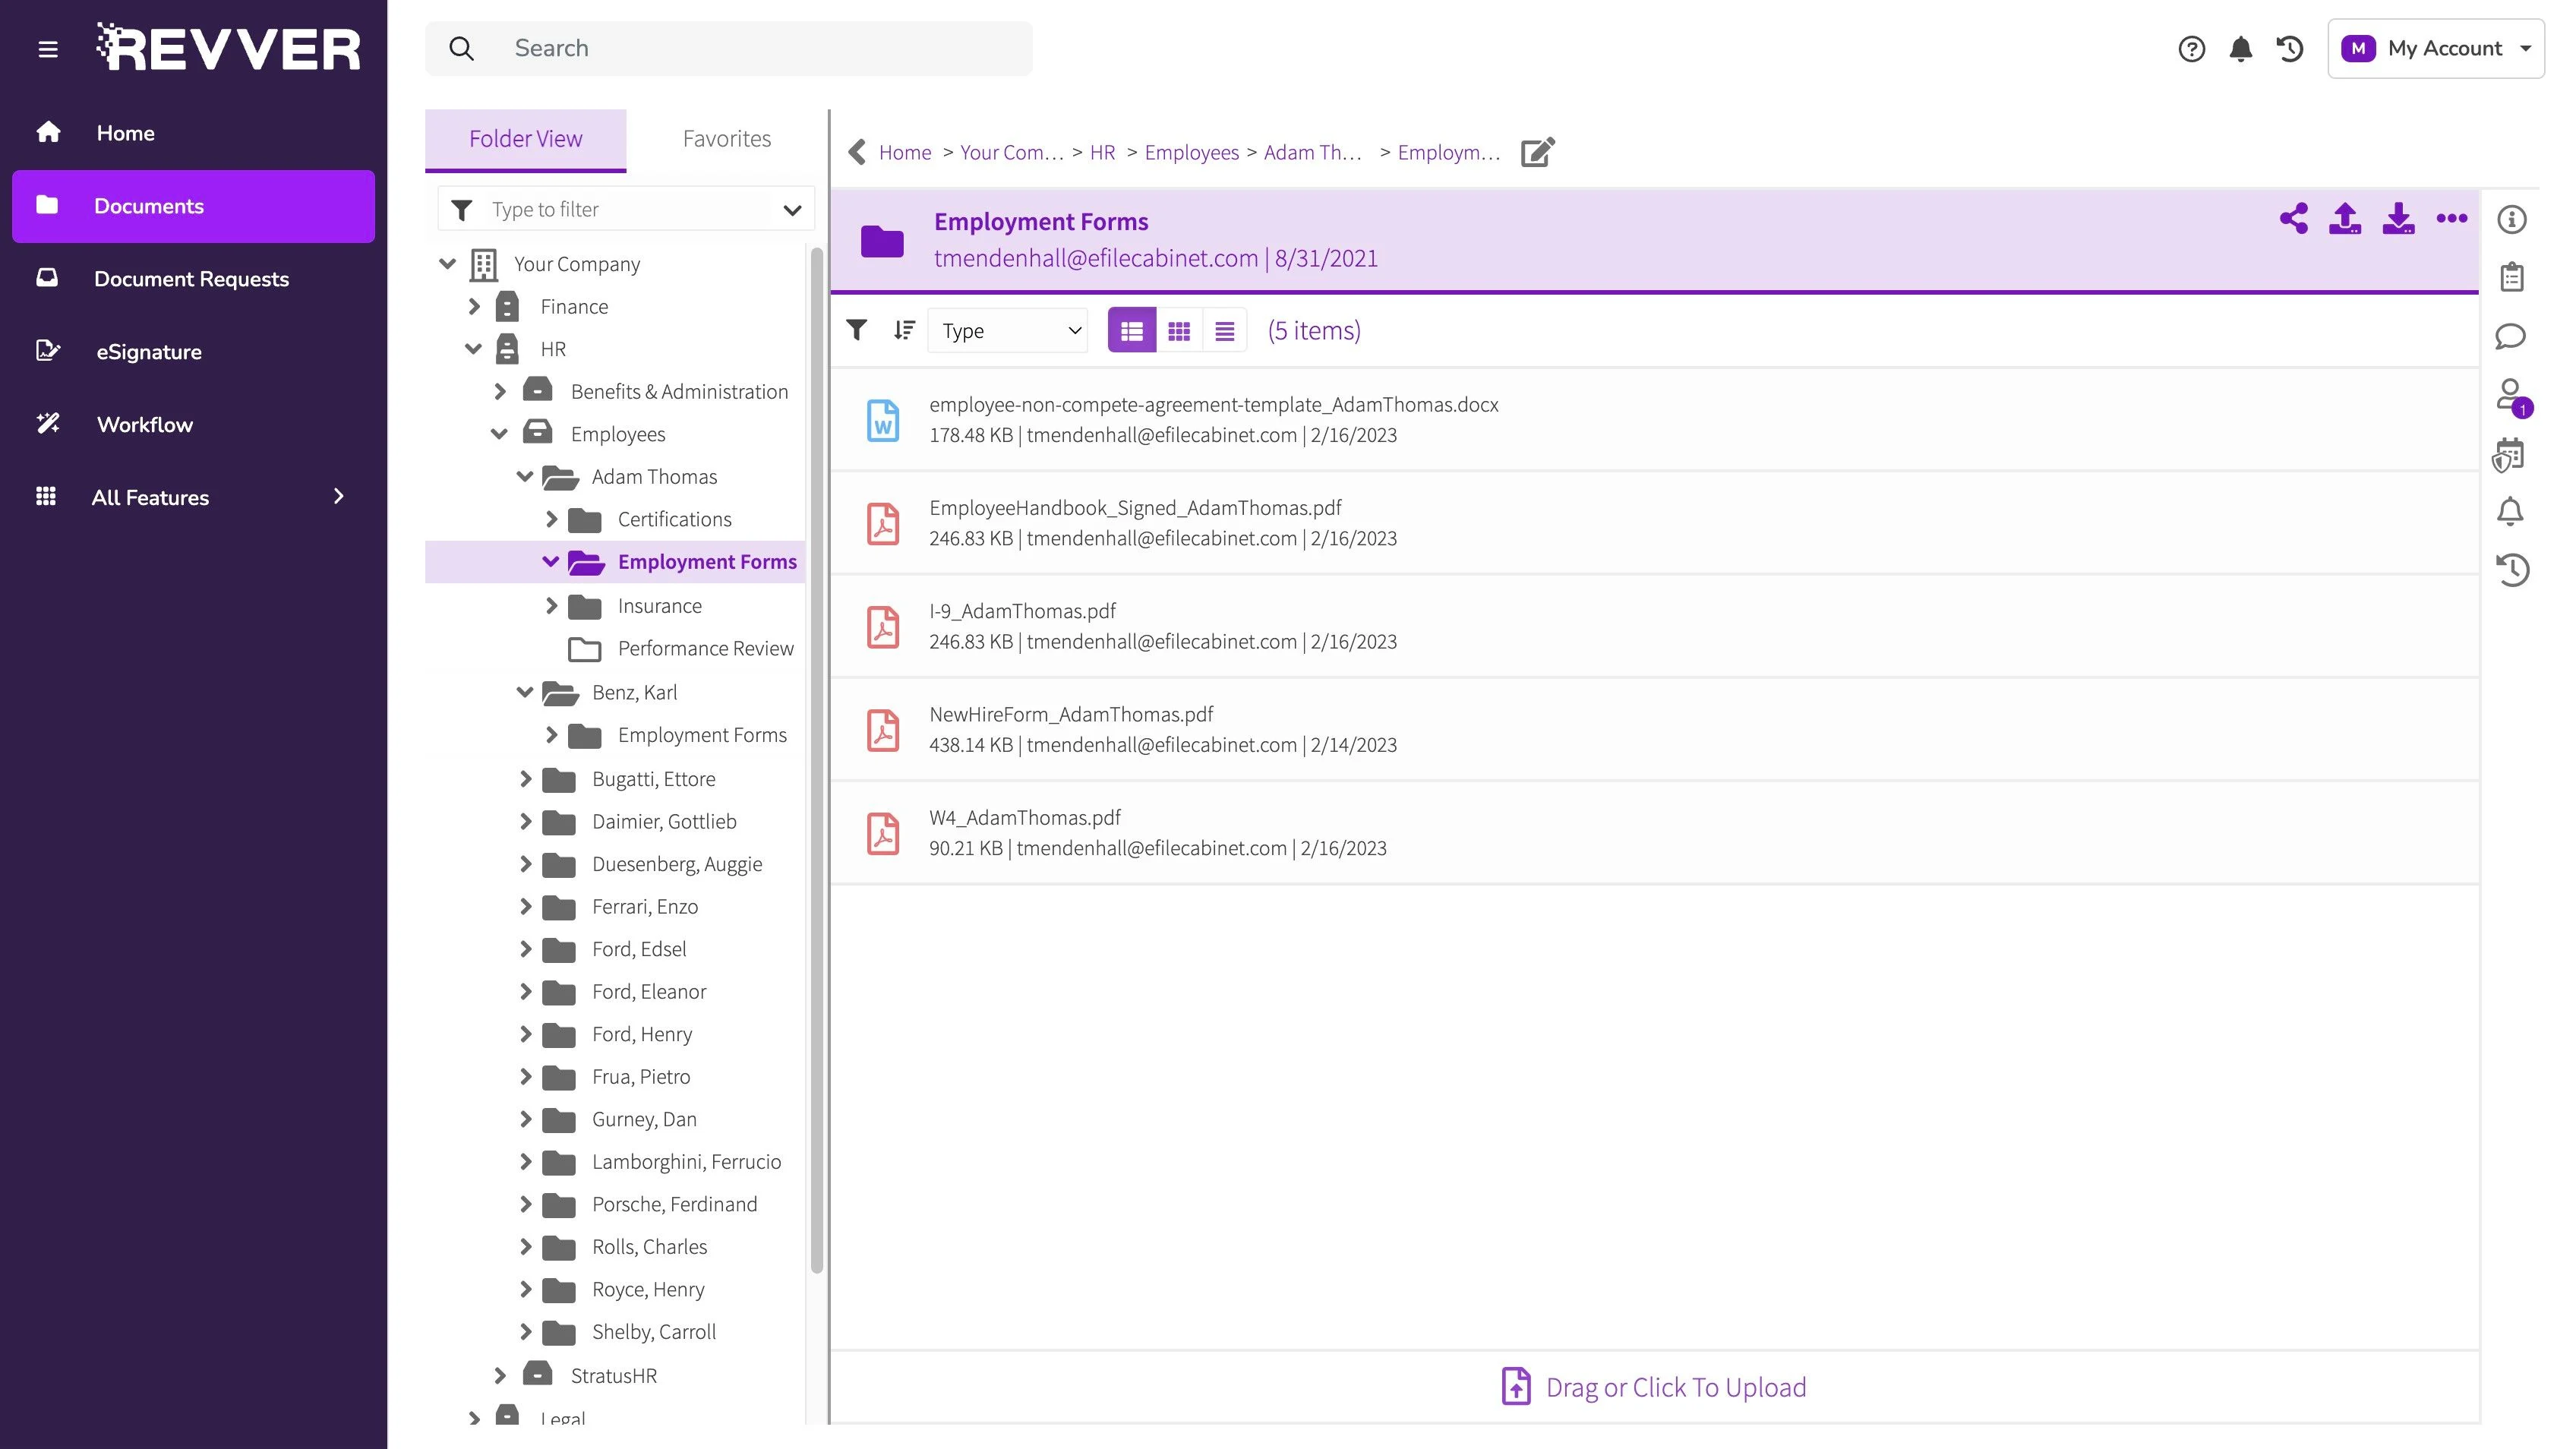Click the share icon in folder header

[x=2293, y=219]
